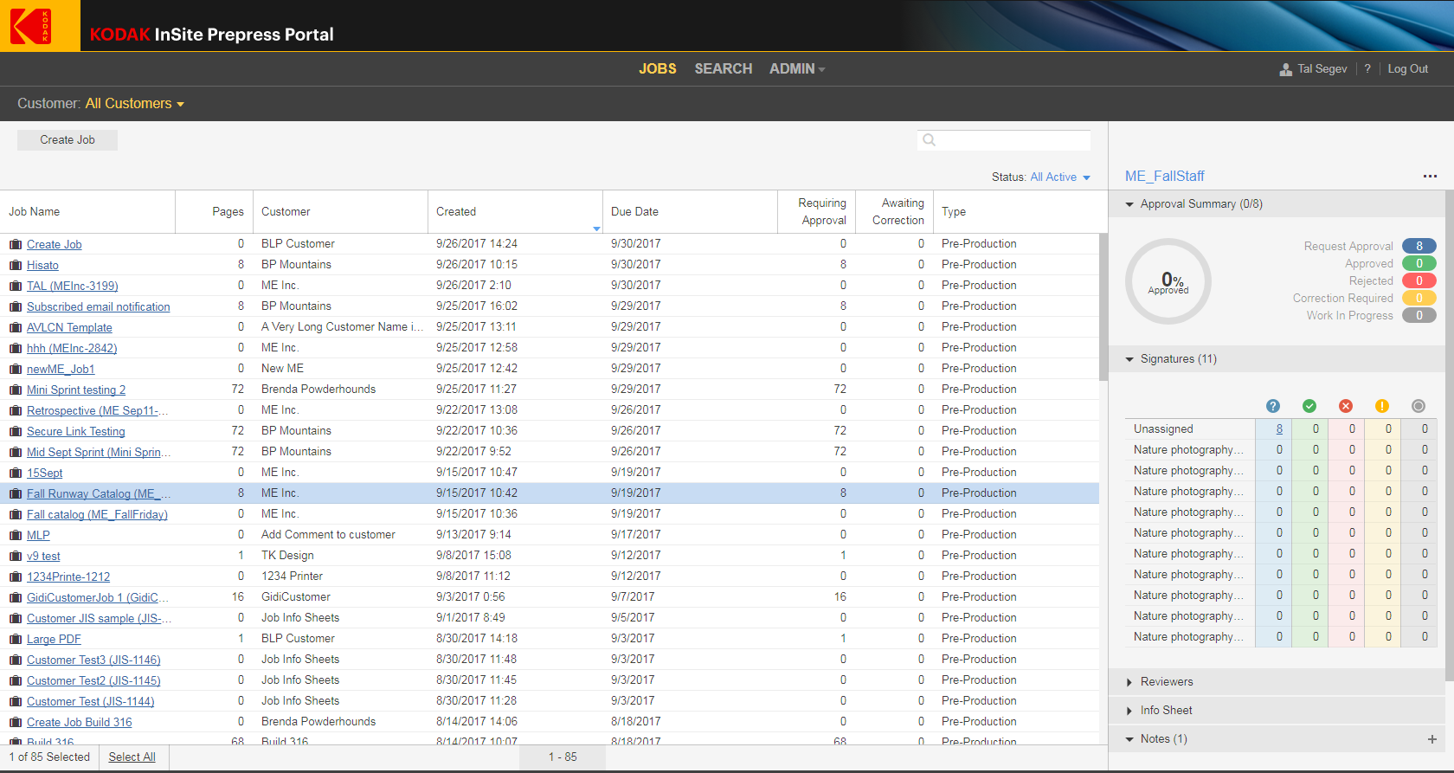Click the red X rejected column icon

click(1345, 406)
